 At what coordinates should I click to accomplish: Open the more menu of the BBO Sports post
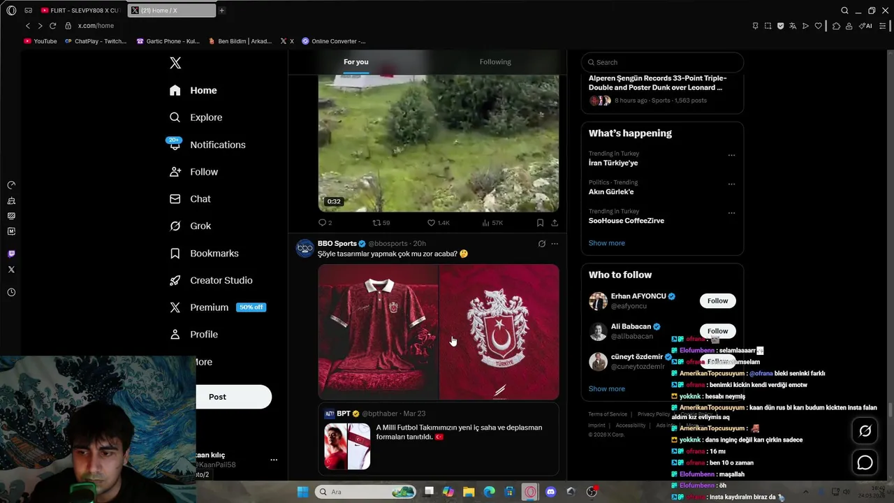click(555, 244)
